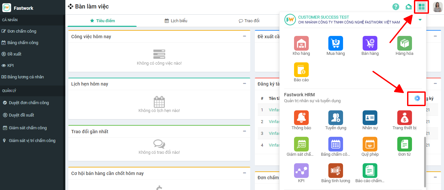This screenshot has width=444, height=190.
Task: Open the Quỹ phép app icon
Action: (370, 144)
